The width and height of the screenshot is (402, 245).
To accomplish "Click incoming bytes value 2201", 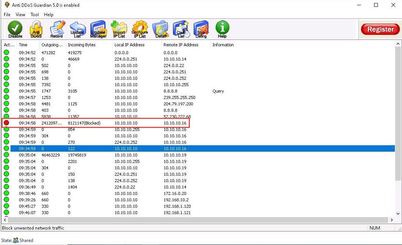I will 72,161.
